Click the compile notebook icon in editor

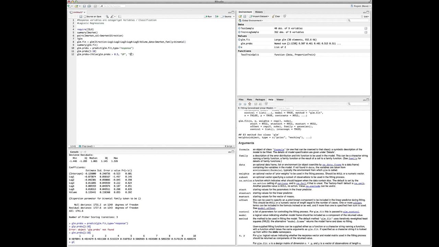coord(120,16)
